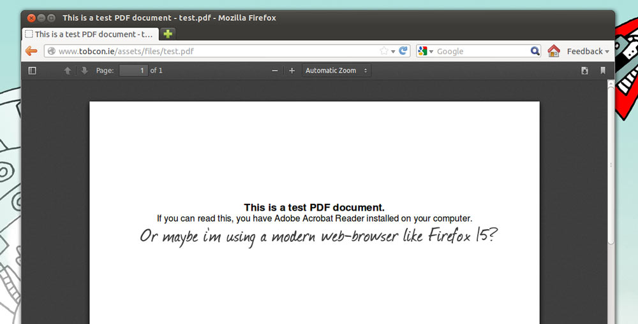Minimize the Firefox window
The image size is (638, 324).
click(x=41, y=18)
